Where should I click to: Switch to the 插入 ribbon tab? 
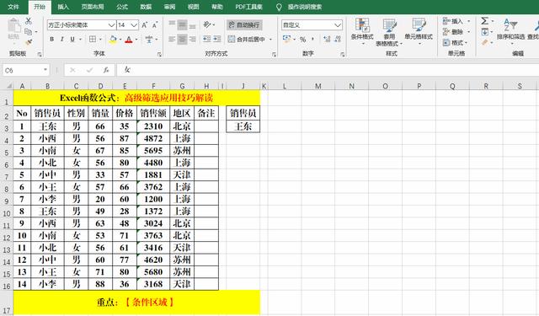(63, 7)
